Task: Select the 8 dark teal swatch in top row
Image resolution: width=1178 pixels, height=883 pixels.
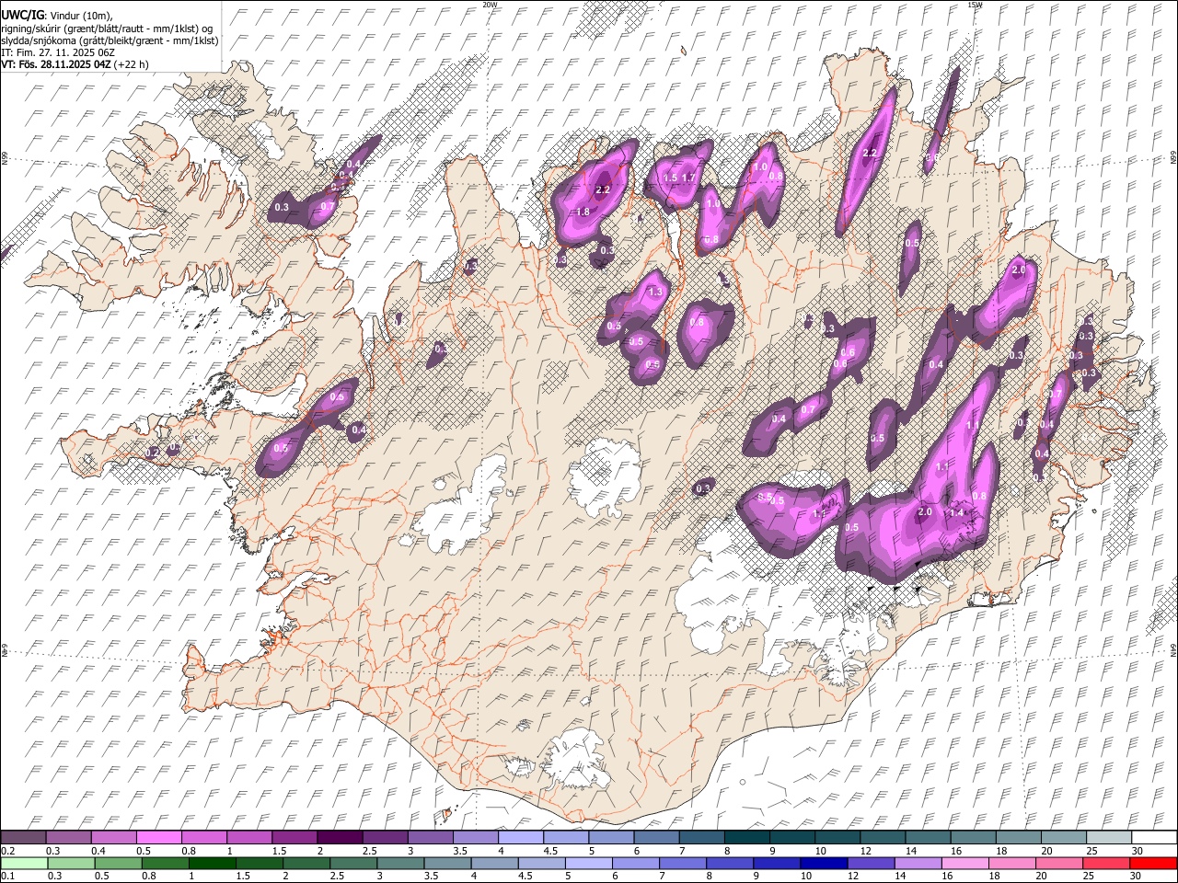Action: click(745, 838)
